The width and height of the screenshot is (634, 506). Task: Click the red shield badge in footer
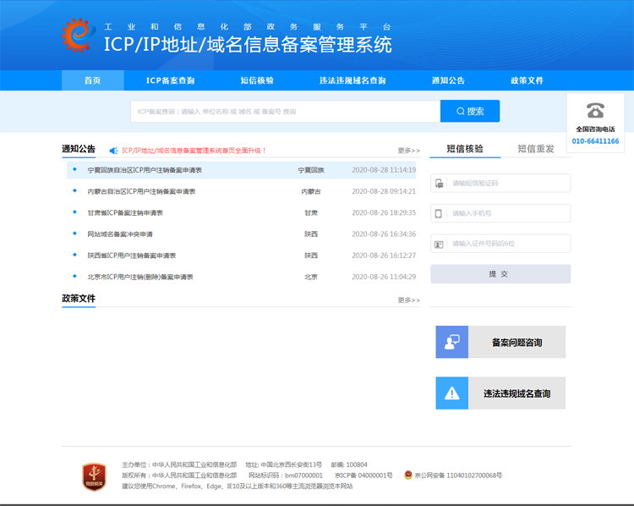94,476
